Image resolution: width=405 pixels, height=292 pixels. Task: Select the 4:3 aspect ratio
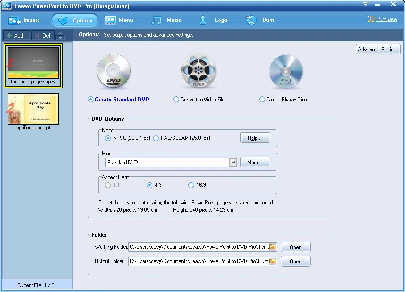tap(154, 185)
